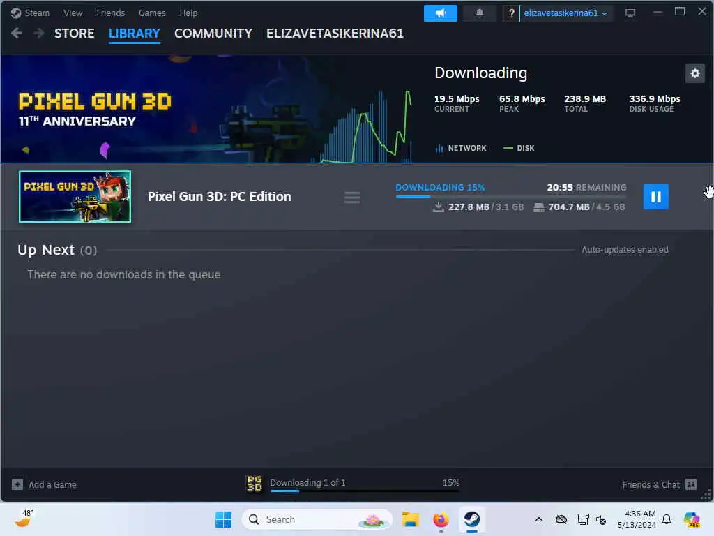714x536 pixels.
Task: Click the Auto-updates enabled text
Action: [625, 250]
